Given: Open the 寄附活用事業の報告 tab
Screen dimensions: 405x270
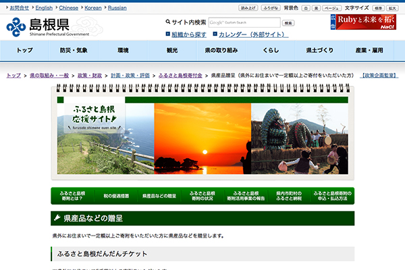Looking at the screenshot, I should pos(246,196).
